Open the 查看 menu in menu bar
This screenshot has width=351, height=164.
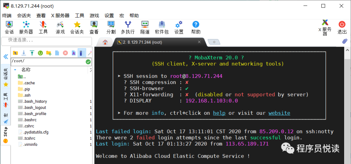click(41, 16)
